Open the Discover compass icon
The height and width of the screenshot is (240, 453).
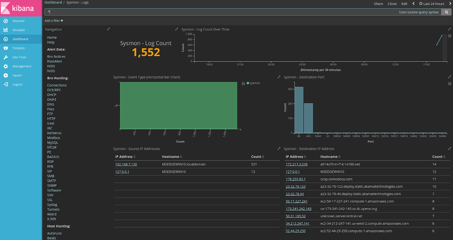(6, 21)
